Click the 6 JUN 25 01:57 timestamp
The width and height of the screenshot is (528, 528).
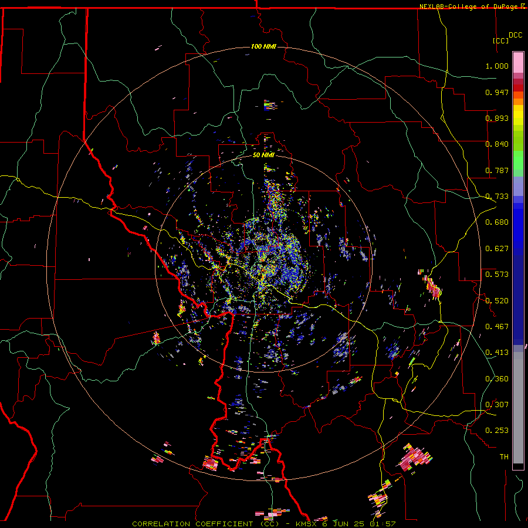359,524
